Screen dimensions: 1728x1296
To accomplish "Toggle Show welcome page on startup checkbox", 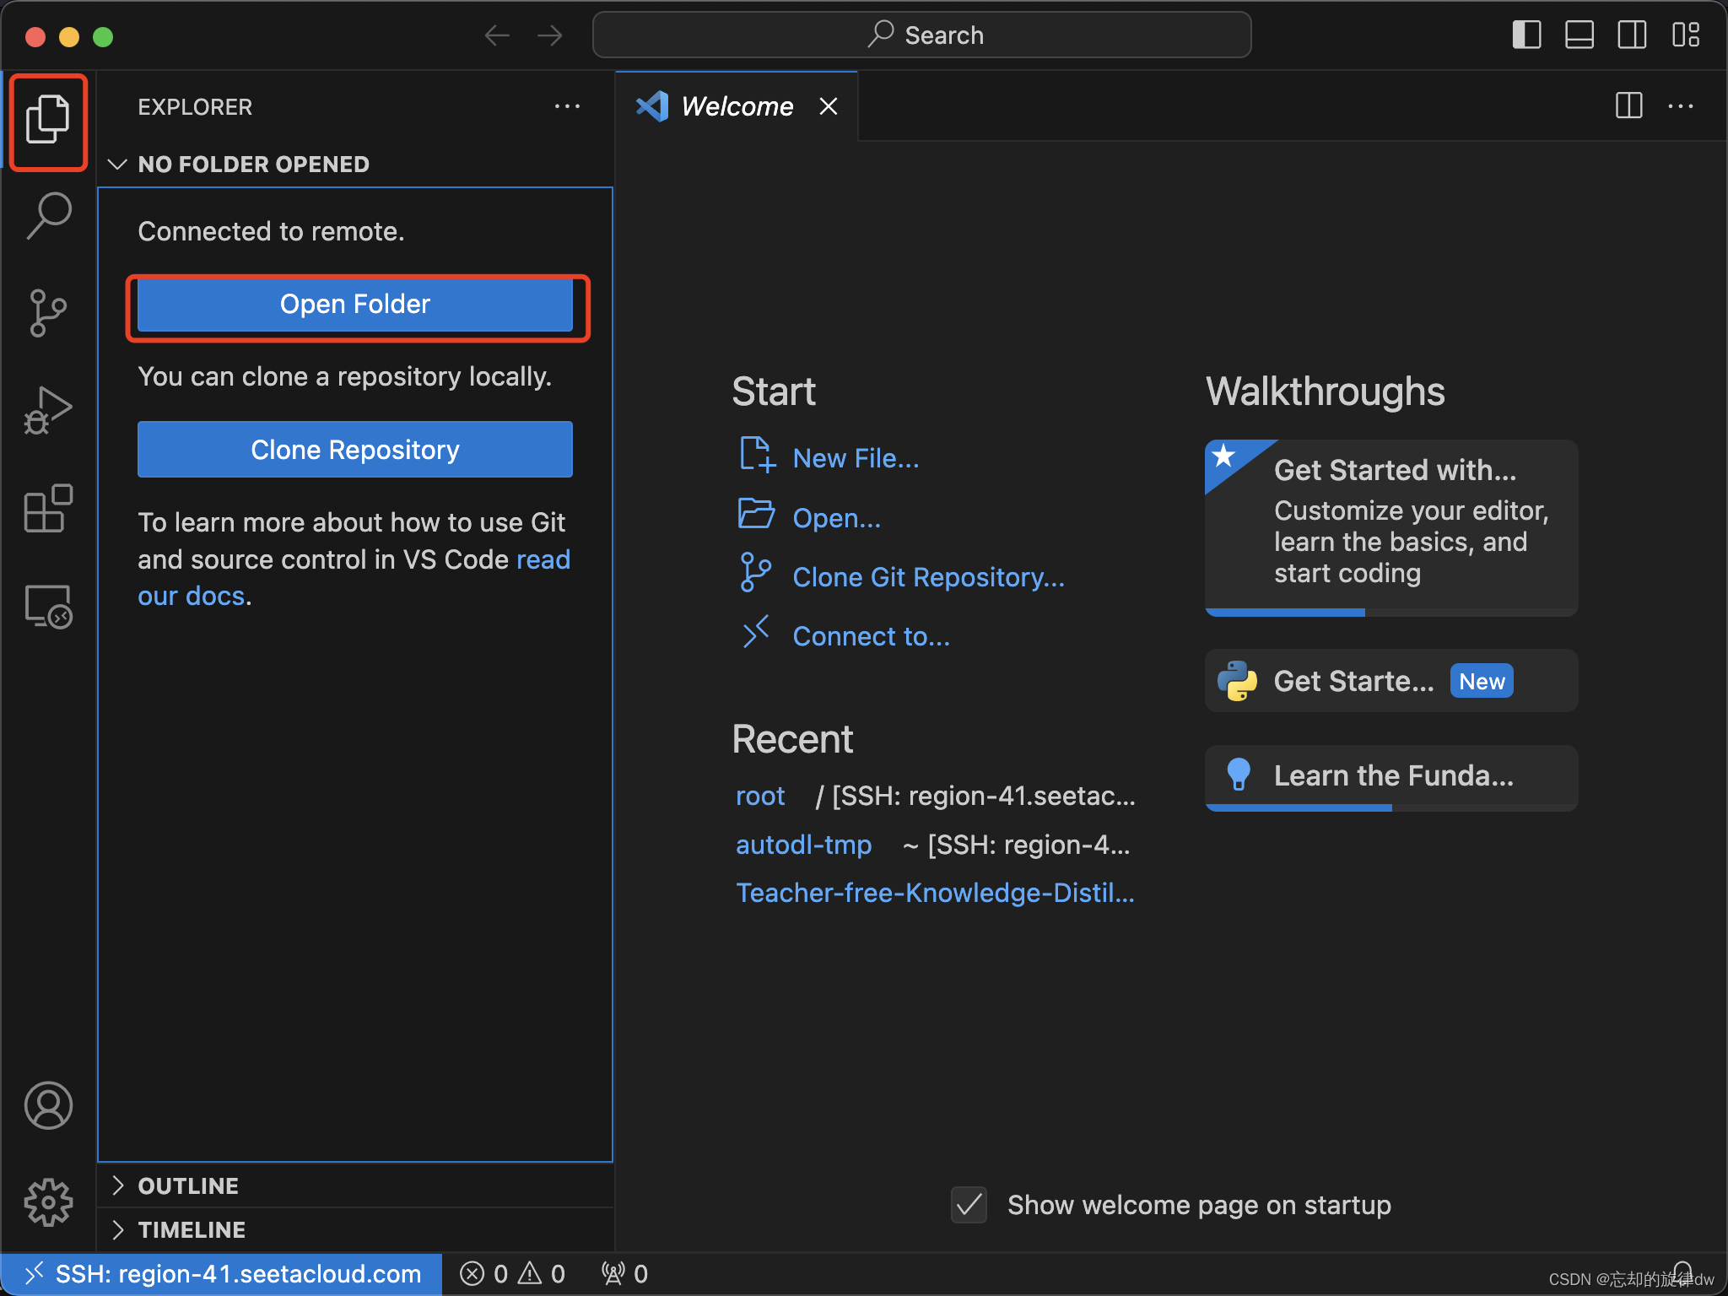I will point(969,1205).
